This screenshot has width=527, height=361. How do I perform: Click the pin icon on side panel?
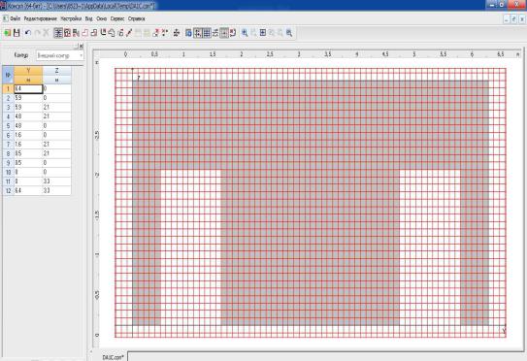tap(76, 46)
